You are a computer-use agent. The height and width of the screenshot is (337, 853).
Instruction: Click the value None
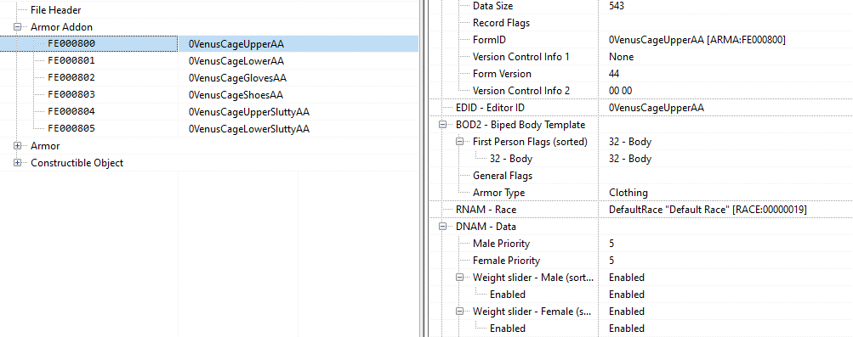click(x=622, y=56)
